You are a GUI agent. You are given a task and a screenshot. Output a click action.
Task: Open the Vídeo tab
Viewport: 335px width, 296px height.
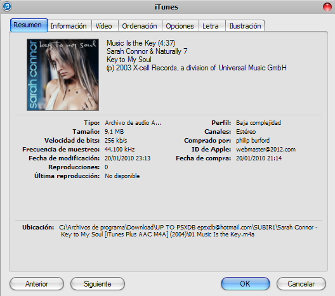(x=105, y=26)
